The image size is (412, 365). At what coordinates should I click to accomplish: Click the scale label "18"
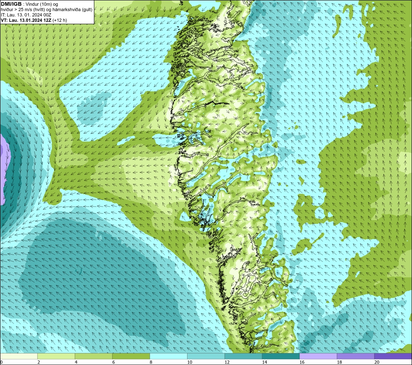(339, 362)
